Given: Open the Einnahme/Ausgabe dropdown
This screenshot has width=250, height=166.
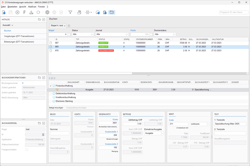Looking at the screenshot, I should coord(162,133).
